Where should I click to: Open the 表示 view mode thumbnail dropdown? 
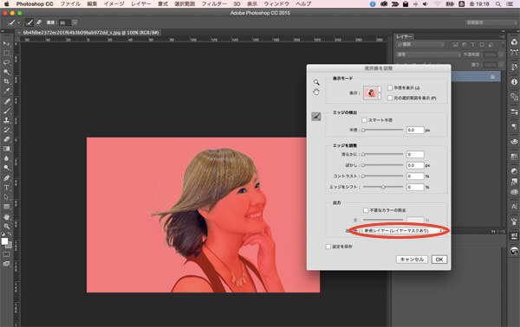(x=372, y=93)
